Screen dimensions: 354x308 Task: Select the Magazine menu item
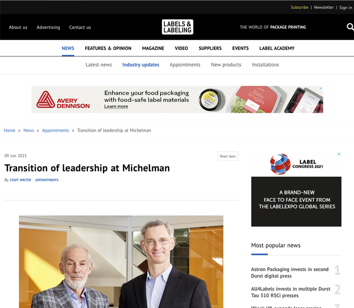click(153, 48)
